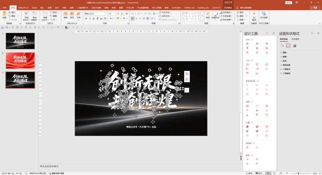Toggle underline text formatting
322x175 pixels.
(94, 19)
